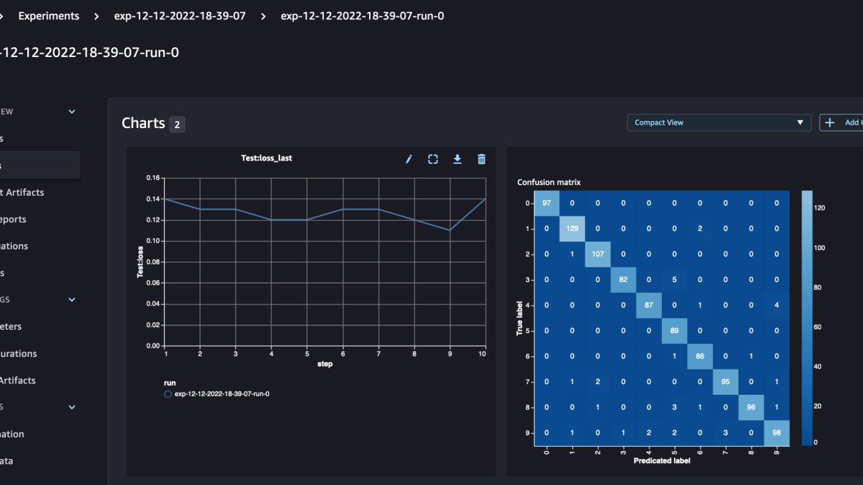Image resolution: width=863 pixels, height=485 pixels.
Task: Collapse the third sidebar section chevron
Action: [72, 407]
